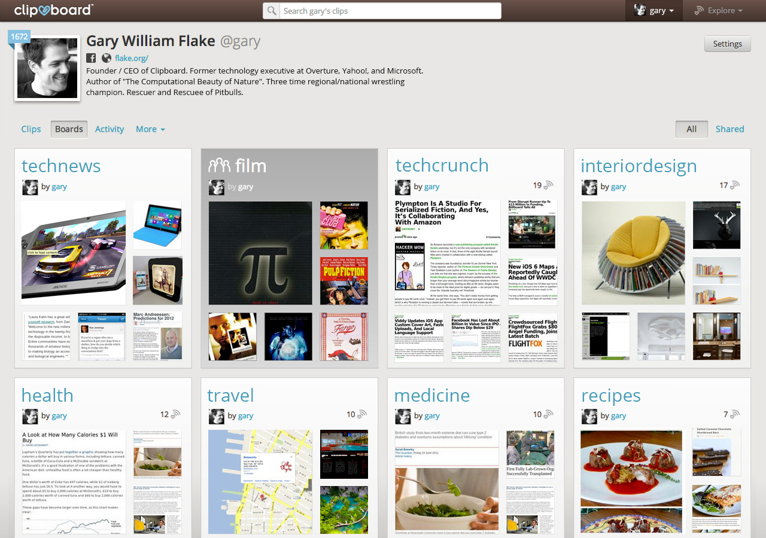Click gary's avatar on recipes board
The image size is (766, 538).
(x=589, y=416)
